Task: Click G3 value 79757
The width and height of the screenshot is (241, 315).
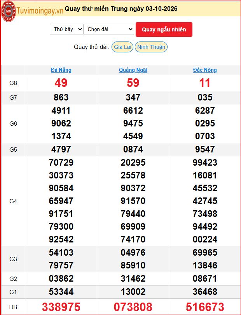Action: (x=61, y=265)
